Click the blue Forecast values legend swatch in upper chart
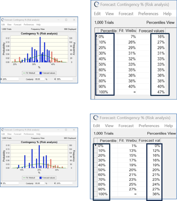177x201 pixels. [41, 73]
